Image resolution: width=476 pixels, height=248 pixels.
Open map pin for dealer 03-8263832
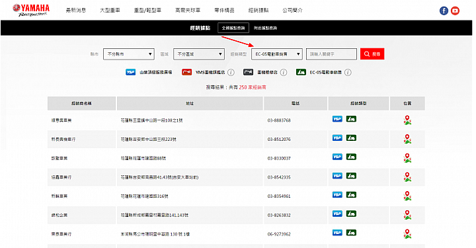[x=407, y=215]
